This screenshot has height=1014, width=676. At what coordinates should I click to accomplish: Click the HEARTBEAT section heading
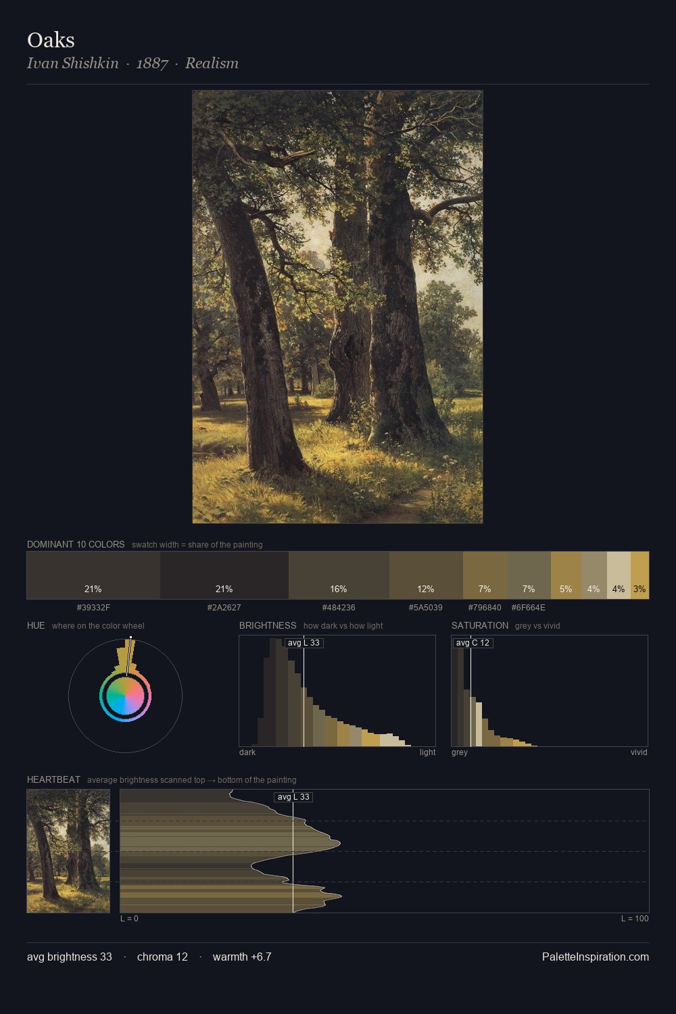point(53,779)
